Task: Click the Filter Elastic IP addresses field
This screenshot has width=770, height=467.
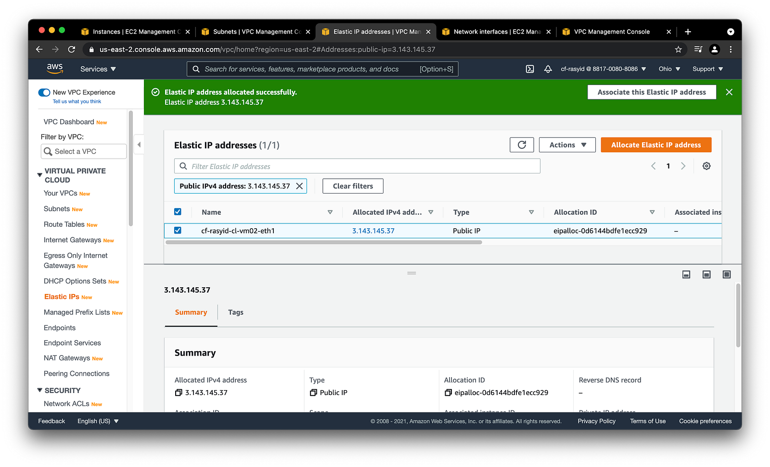Action: 357,166
